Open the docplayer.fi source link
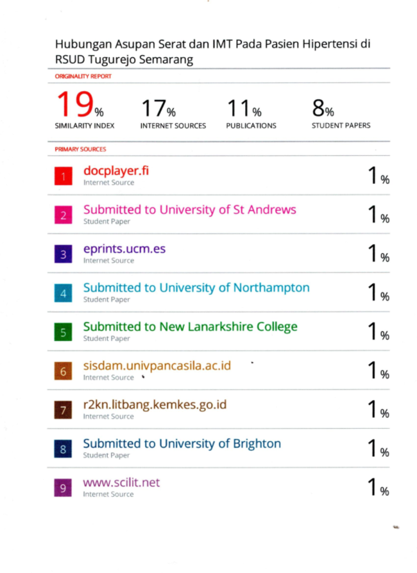 point(116,170)
